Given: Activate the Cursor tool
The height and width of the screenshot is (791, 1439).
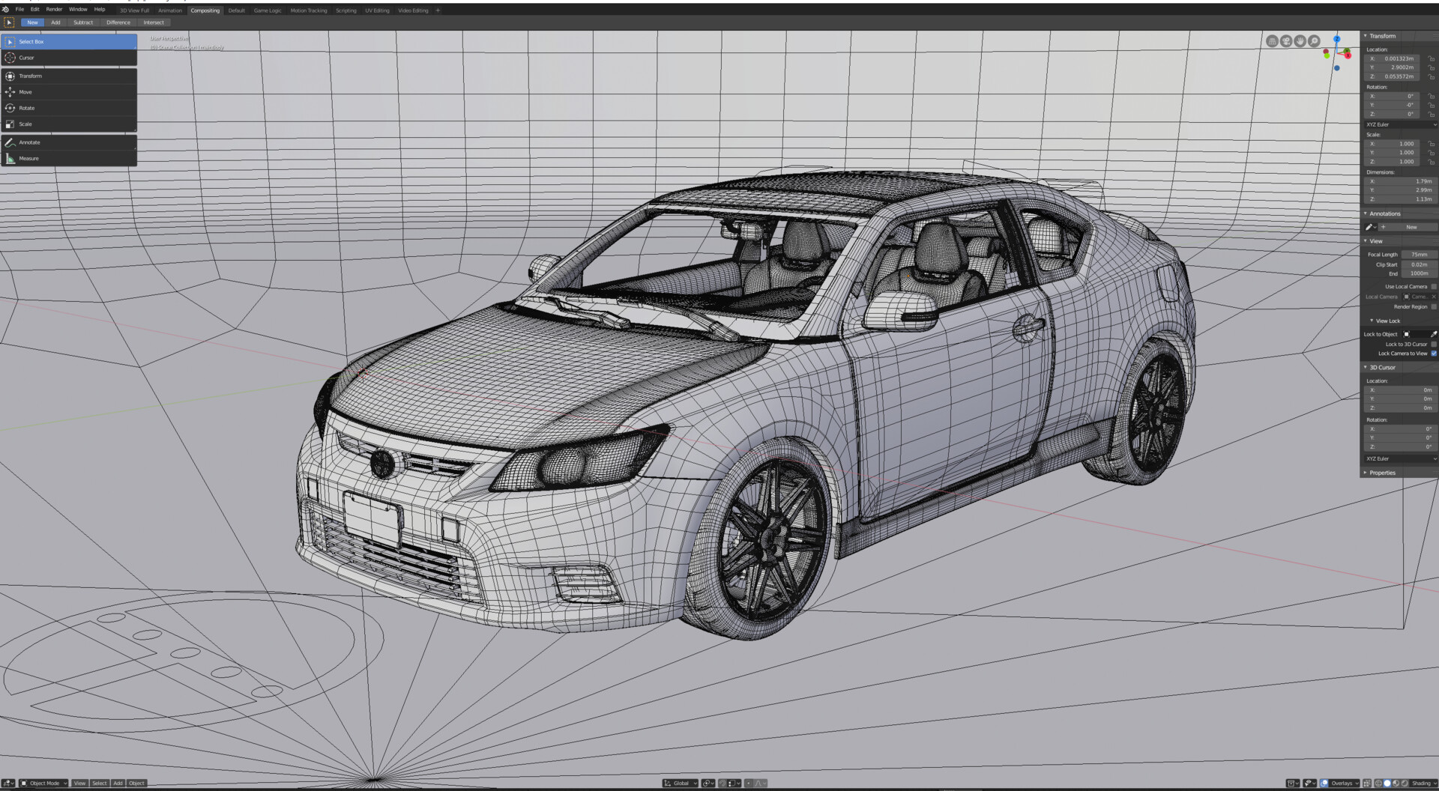Looking at the screenshot, I should tap(69, 58).
